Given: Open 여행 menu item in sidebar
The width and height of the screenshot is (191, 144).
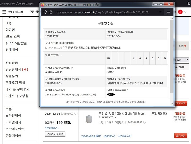Looking at the screenshot, I should (9, 23).
